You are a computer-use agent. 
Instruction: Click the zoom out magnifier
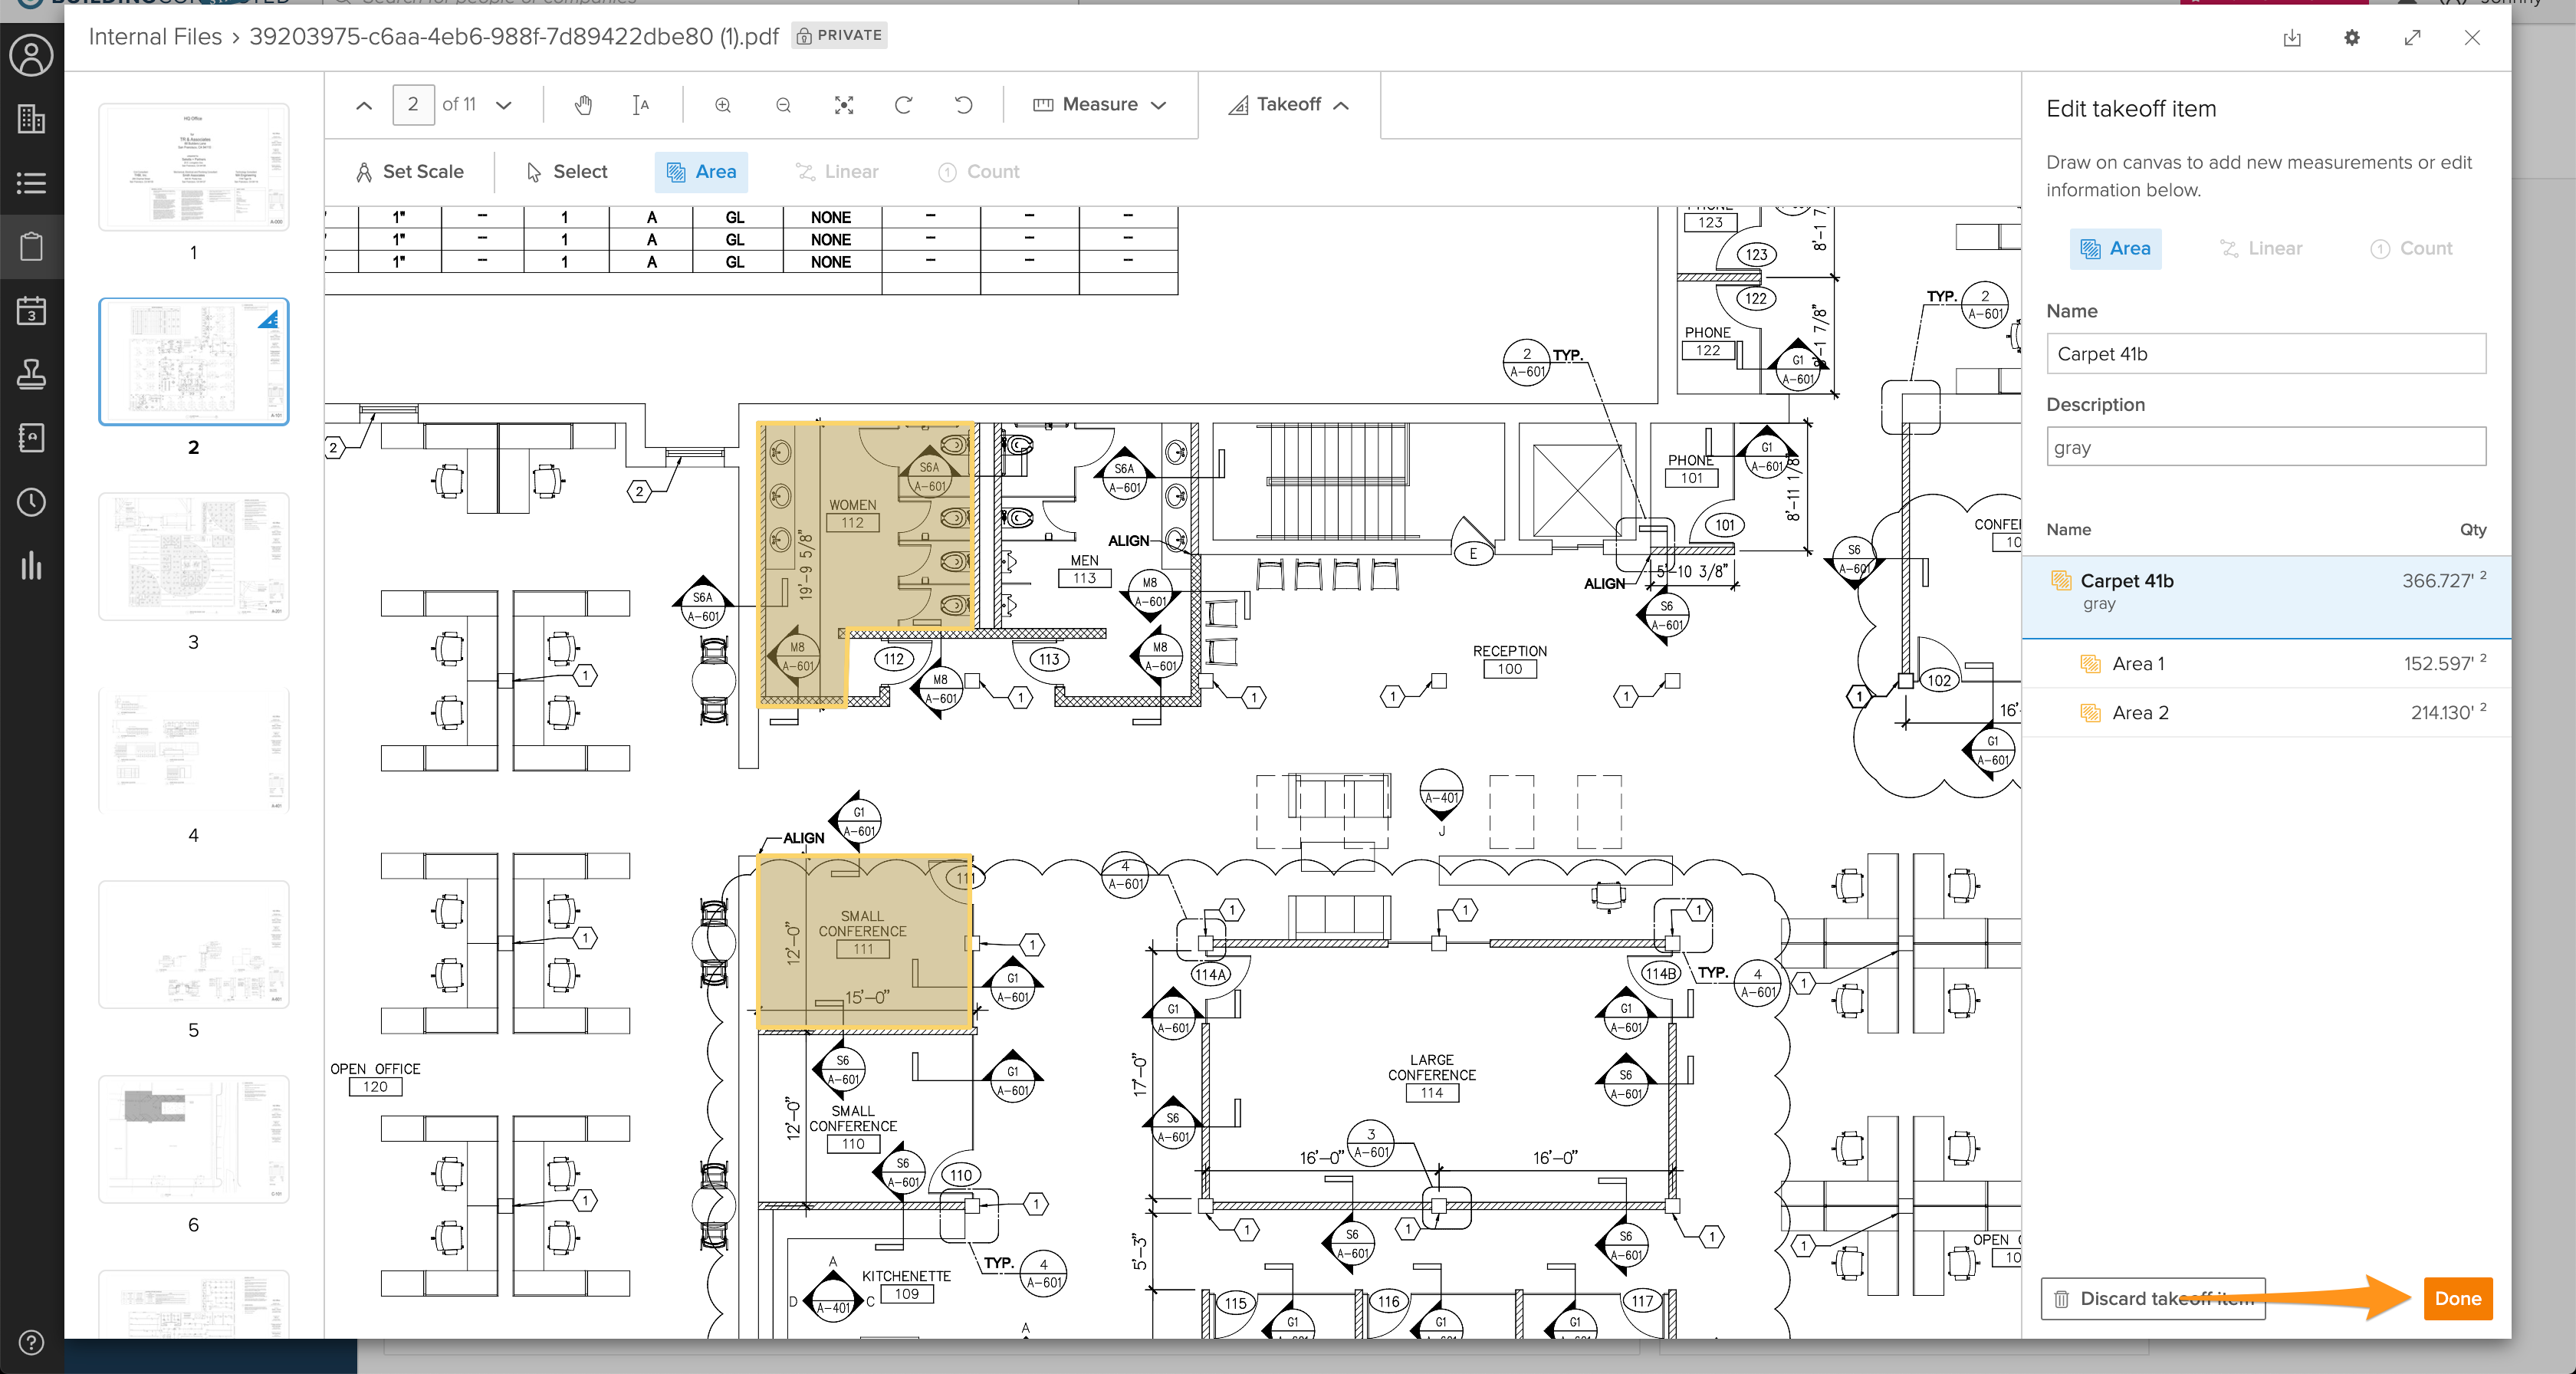coord(783,105)
